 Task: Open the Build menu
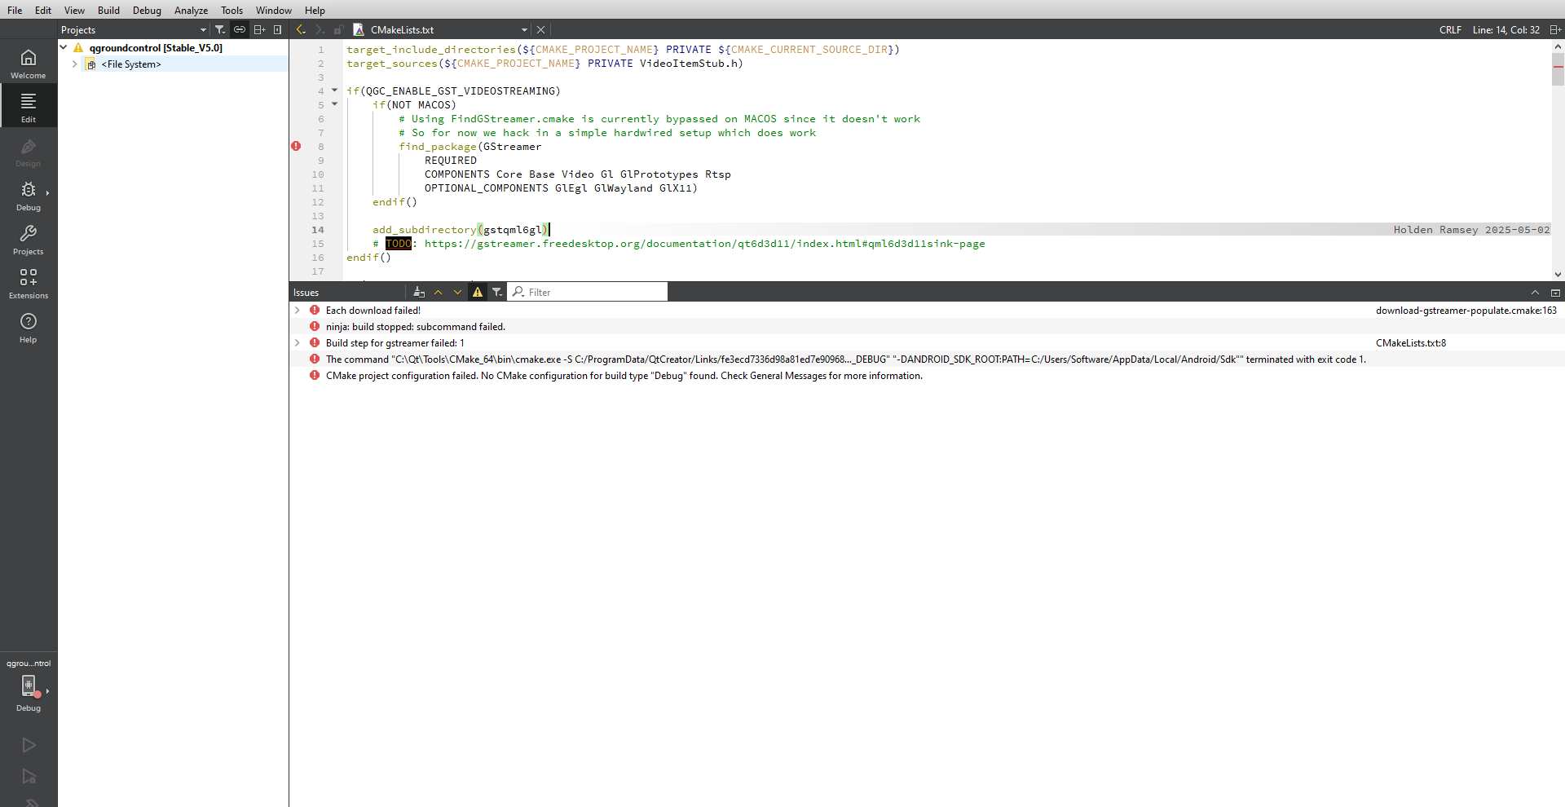point(108,11)
